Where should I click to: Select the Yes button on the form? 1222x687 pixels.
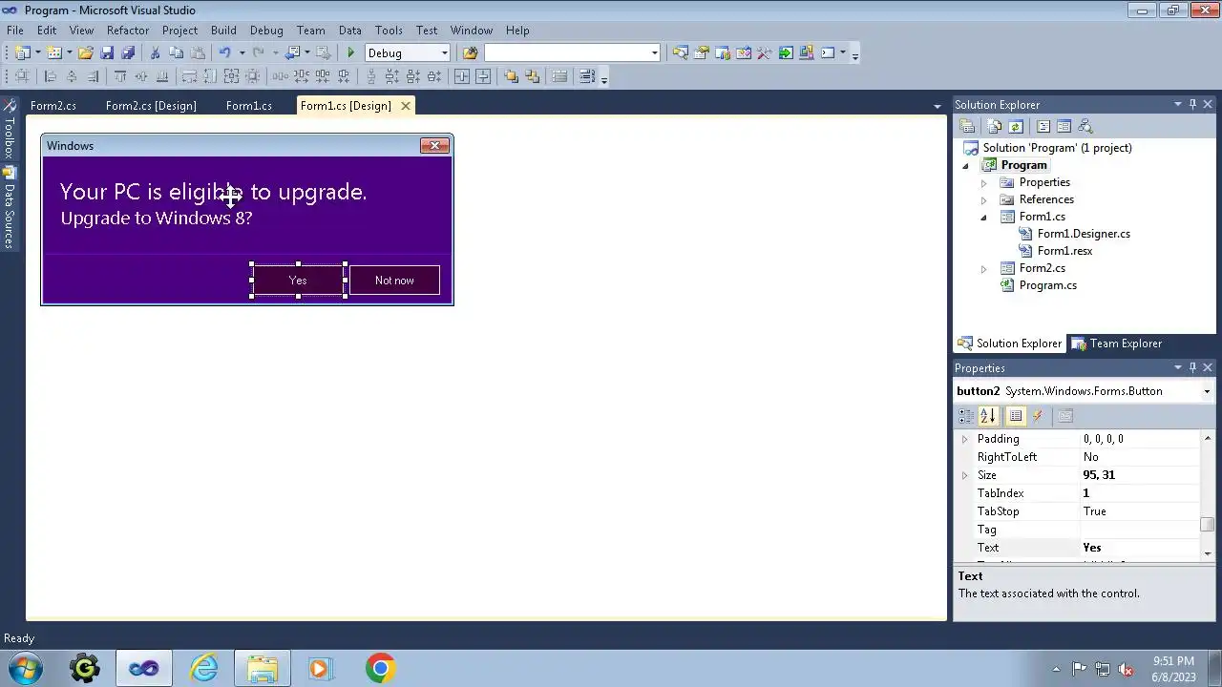click(x=298, y=281)
